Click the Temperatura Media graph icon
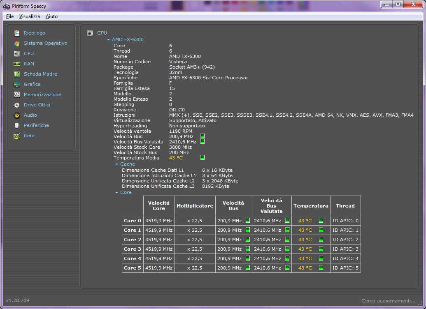The image size is (426, 309). click(x=203, y=157)
